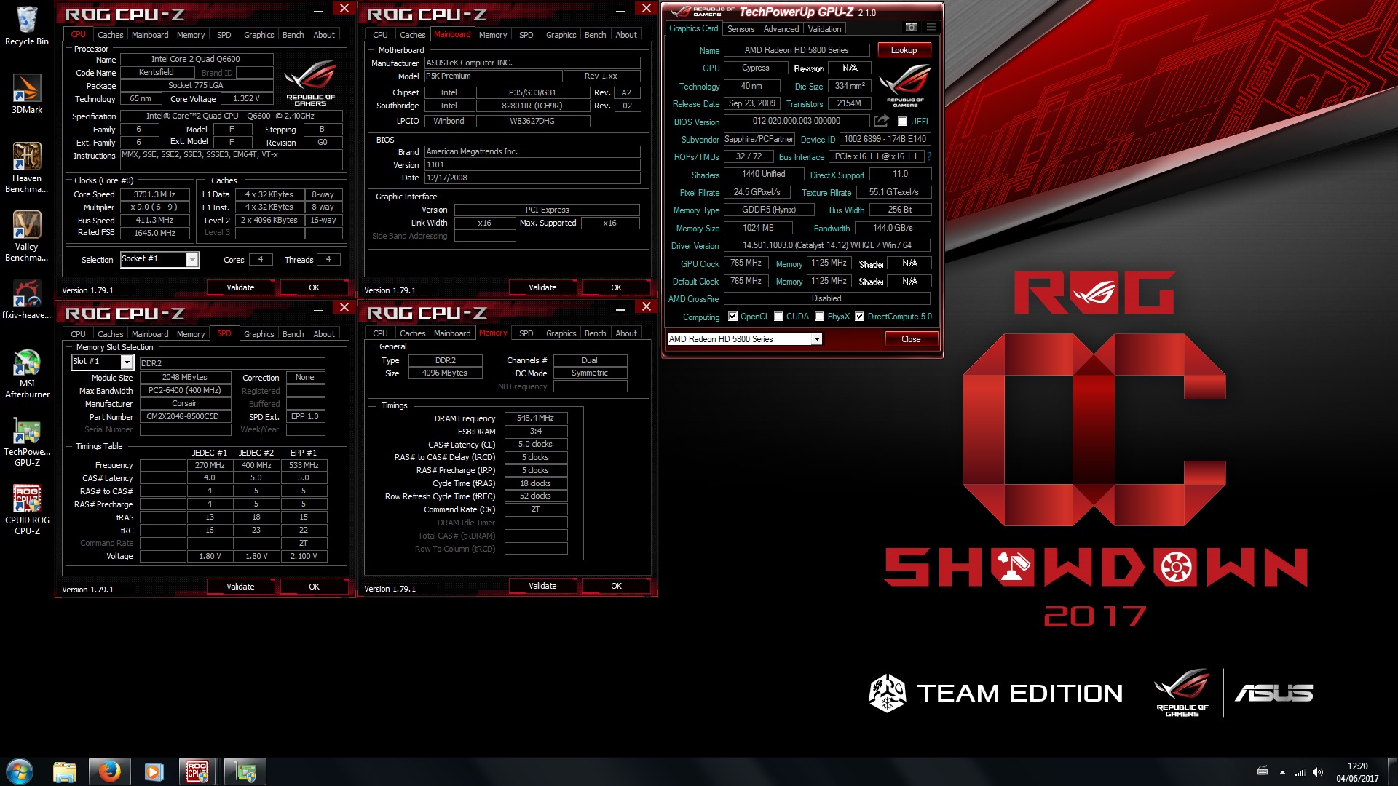Open Firefox from the taskbar

(x=109, y=771)
